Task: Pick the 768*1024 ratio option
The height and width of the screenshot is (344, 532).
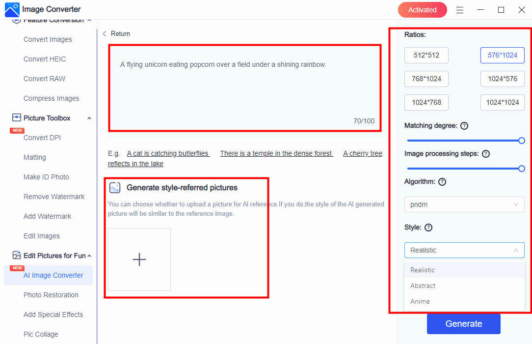Action: pyautogui.click(x=426, y=79)
